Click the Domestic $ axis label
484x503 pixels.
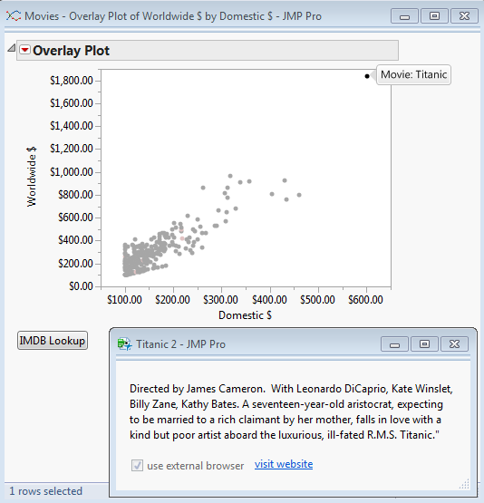pyautogui.click(x=245, y=315)
